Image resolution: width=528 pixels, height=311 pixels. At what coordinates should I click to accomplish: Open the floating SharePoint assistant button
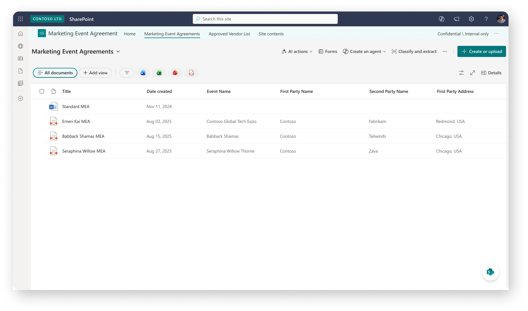pyautogui.click(x=491, y=272)
